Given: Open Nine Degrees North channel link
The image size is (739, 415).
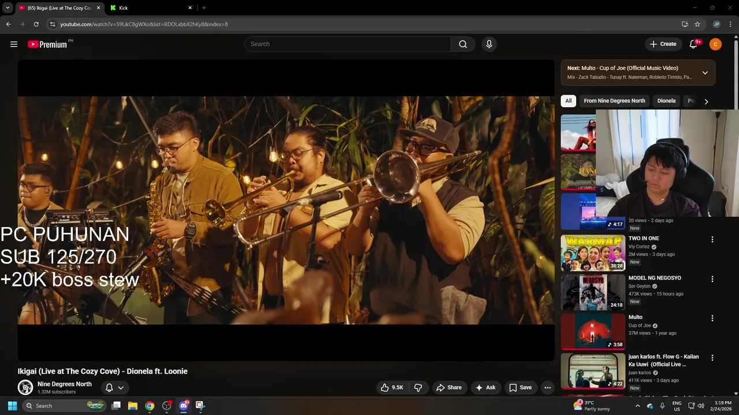Looking at the screenshot, I should pos(65,384).
